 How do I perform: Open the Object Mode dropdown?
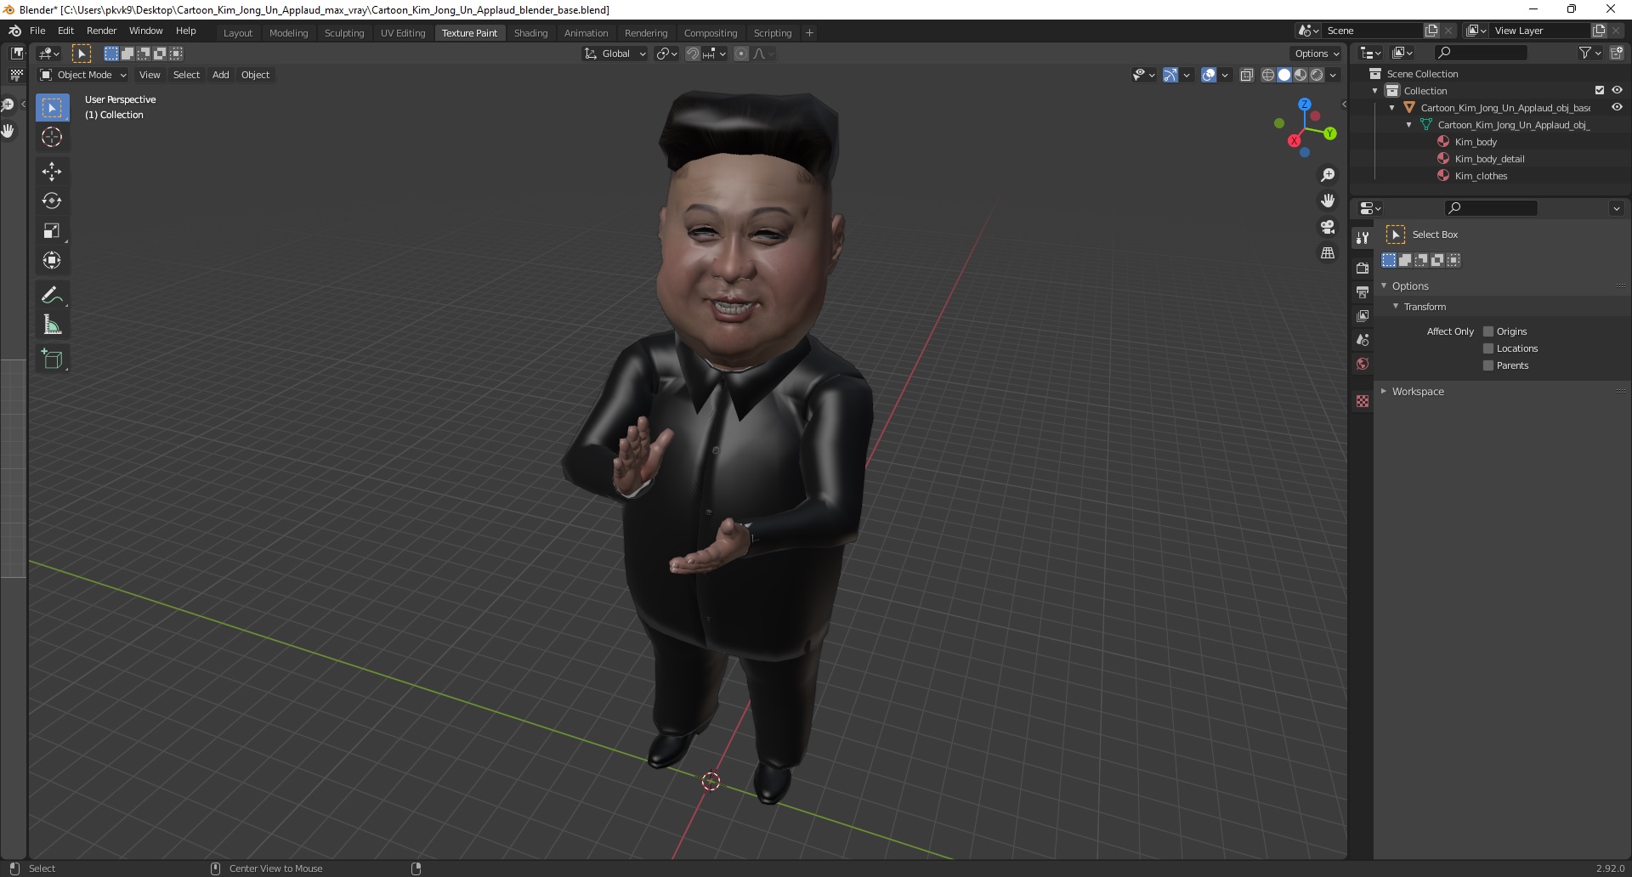click(83, 75)
